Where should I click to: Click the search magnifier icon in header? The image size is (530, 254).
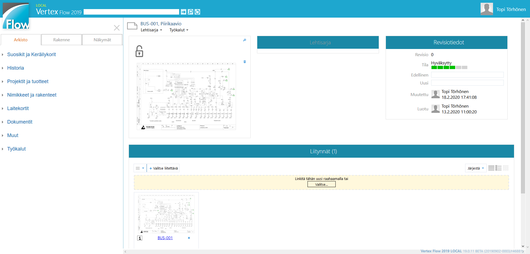coord(190,12)
